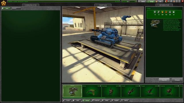184x103 pixels.
Task: Open the Drones garage category
Action: 86,100
